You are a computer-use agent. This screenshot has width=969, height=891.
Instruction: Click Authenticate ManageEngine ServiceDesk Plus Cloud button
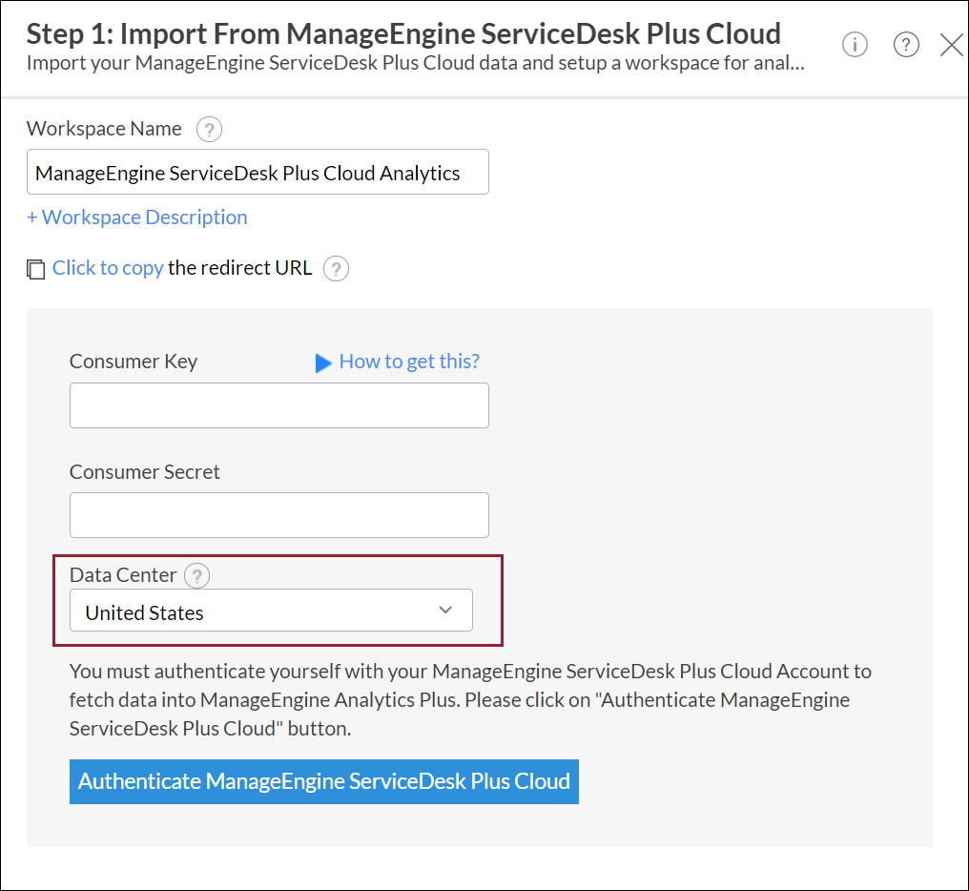click(x=324, y=781)
